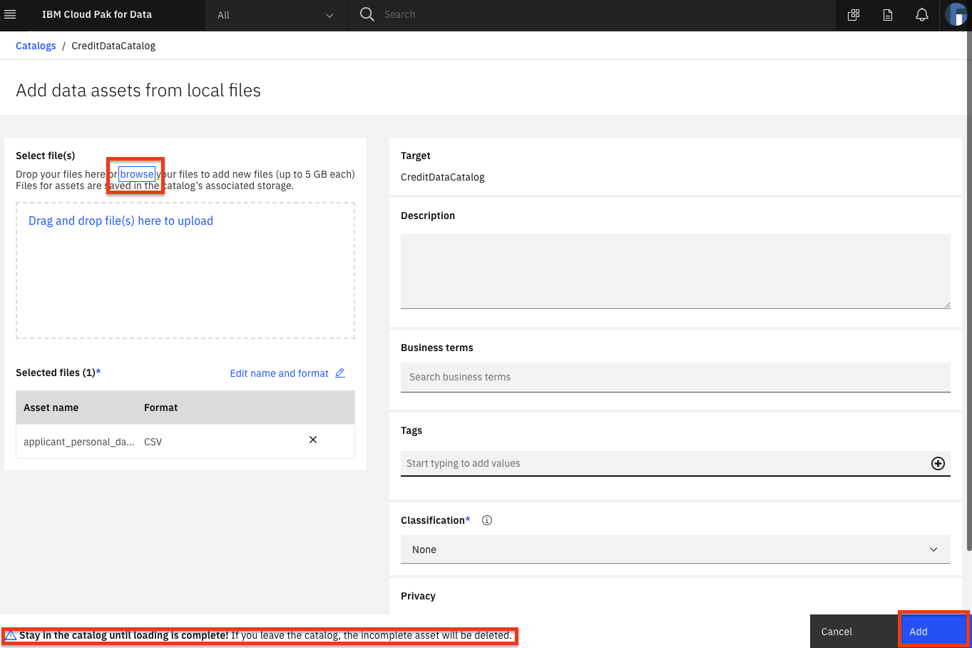This screenshot has width=972, height=648.
Task: Click CreditDataCatalog breadcrumb text
Action: click(x=113, y=46)
